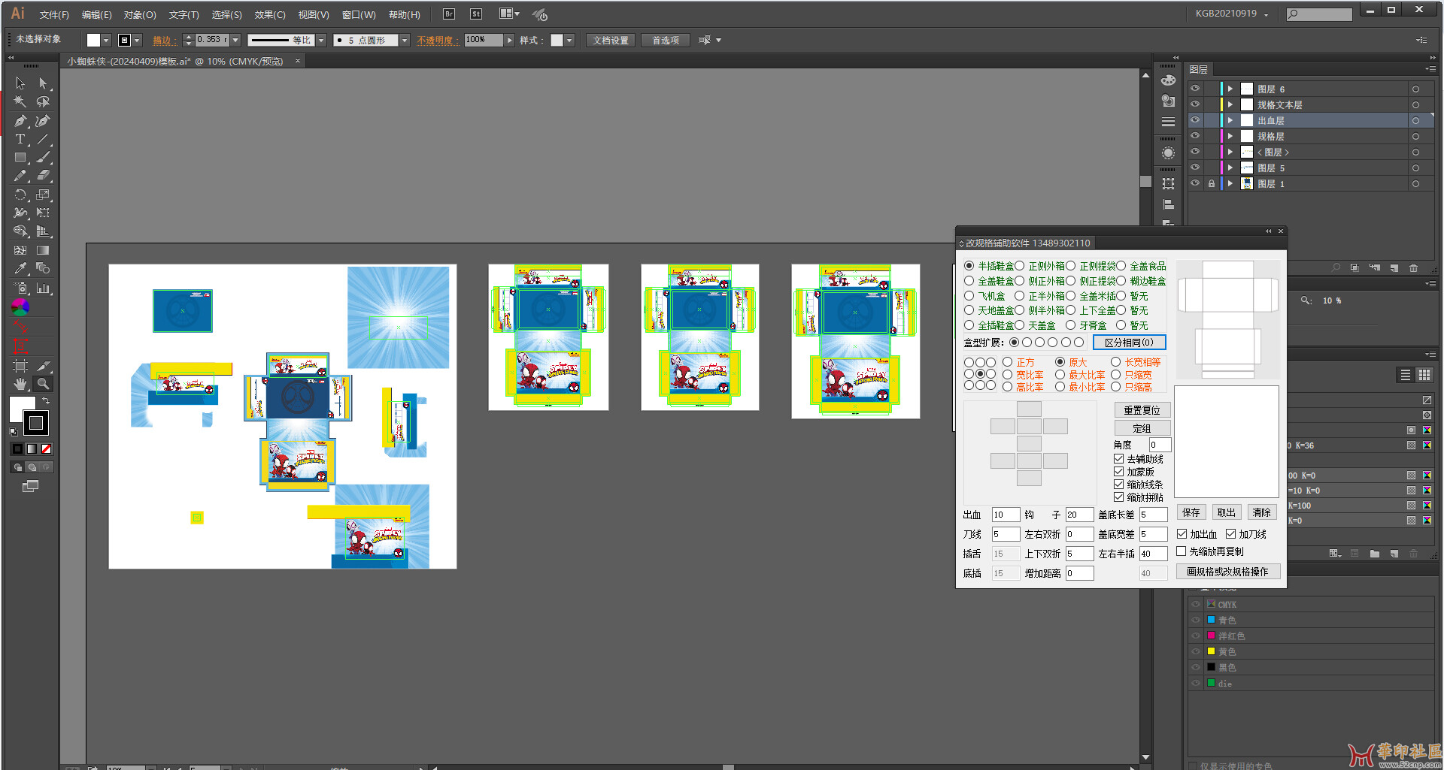This screenshot has height=770, width=1444.
Task: Toggle the 去辅助线 checkbox
Action: coord(1118,459)
